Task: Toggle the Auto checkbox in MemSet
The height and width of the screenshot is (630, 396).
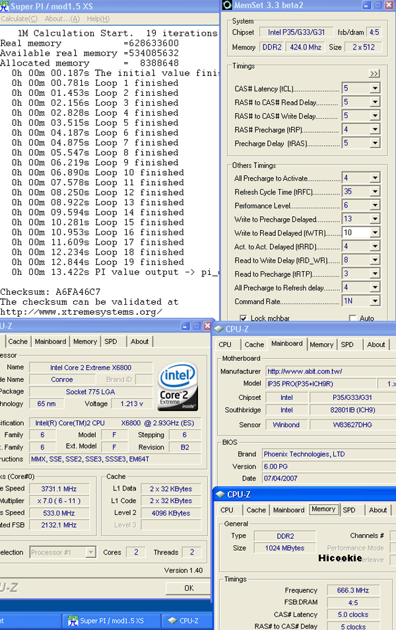Action: pos(352,319)
